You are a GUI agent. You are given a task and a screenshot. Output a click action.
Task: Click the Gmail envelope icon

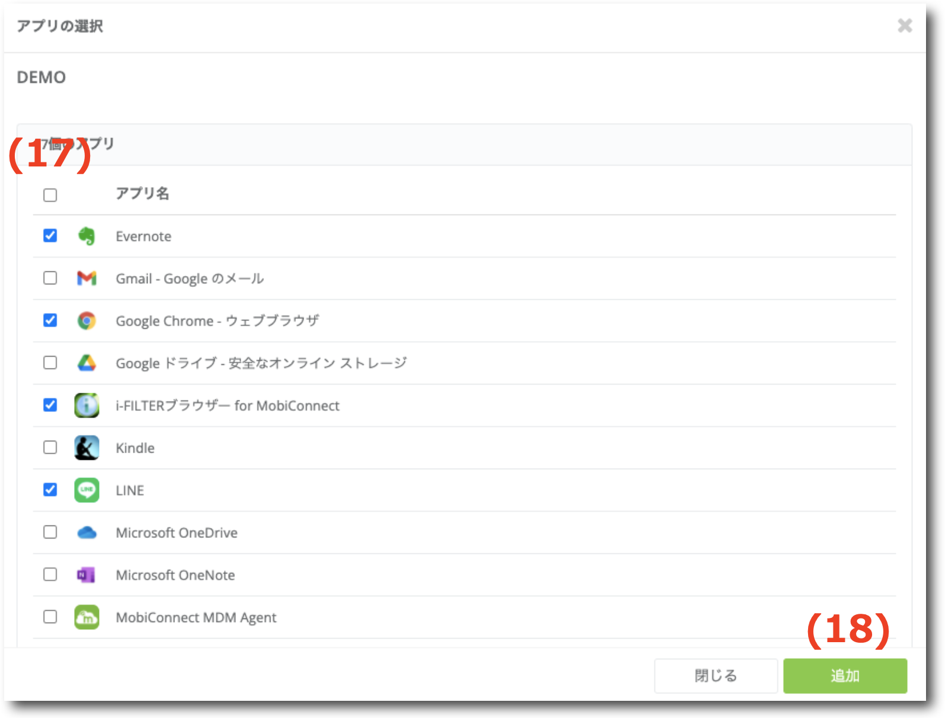(x=87, y=278)
